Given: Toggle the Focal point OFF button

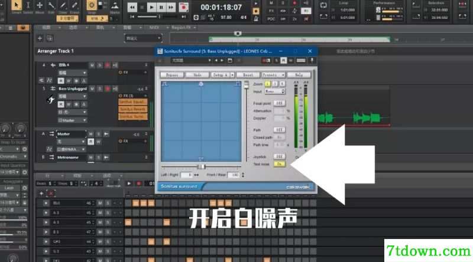Looking at the screenshot, I should pos(279,103).
